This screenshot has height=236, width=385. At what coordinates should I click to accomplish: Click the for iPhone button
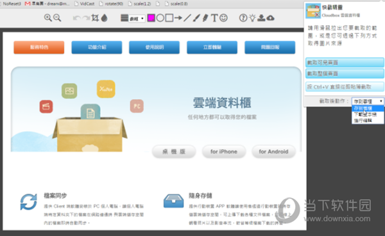pos(224,152)
